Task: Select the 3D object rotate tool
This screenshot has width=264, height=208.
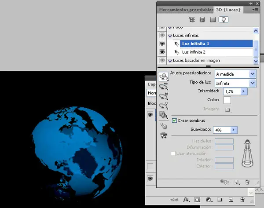Action: 163,77
